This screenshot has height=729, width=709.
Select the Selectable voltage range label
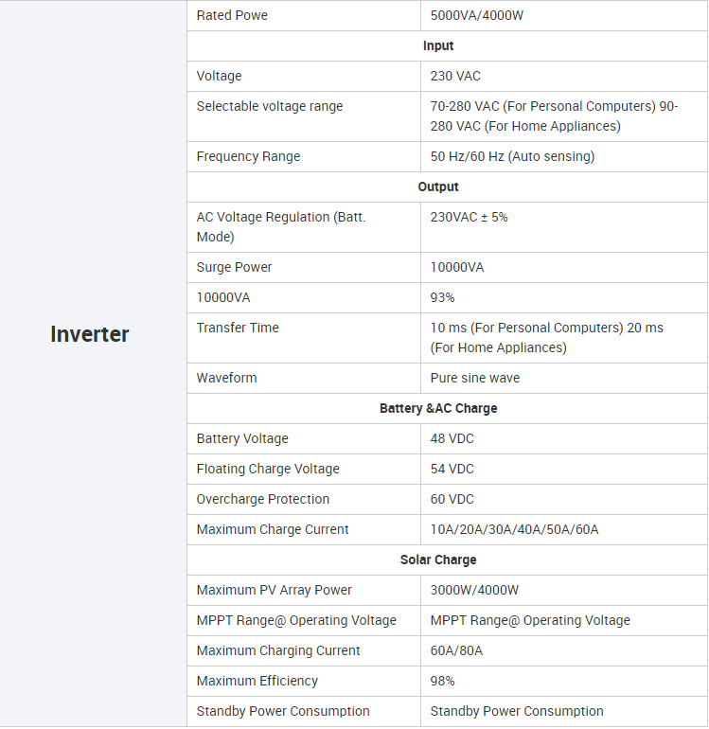click(270, 106)
